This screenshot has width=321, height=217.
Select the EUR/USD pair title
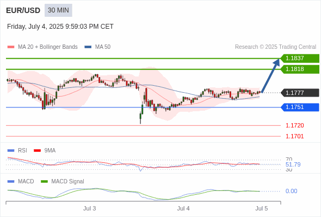[x=23, y=10]
